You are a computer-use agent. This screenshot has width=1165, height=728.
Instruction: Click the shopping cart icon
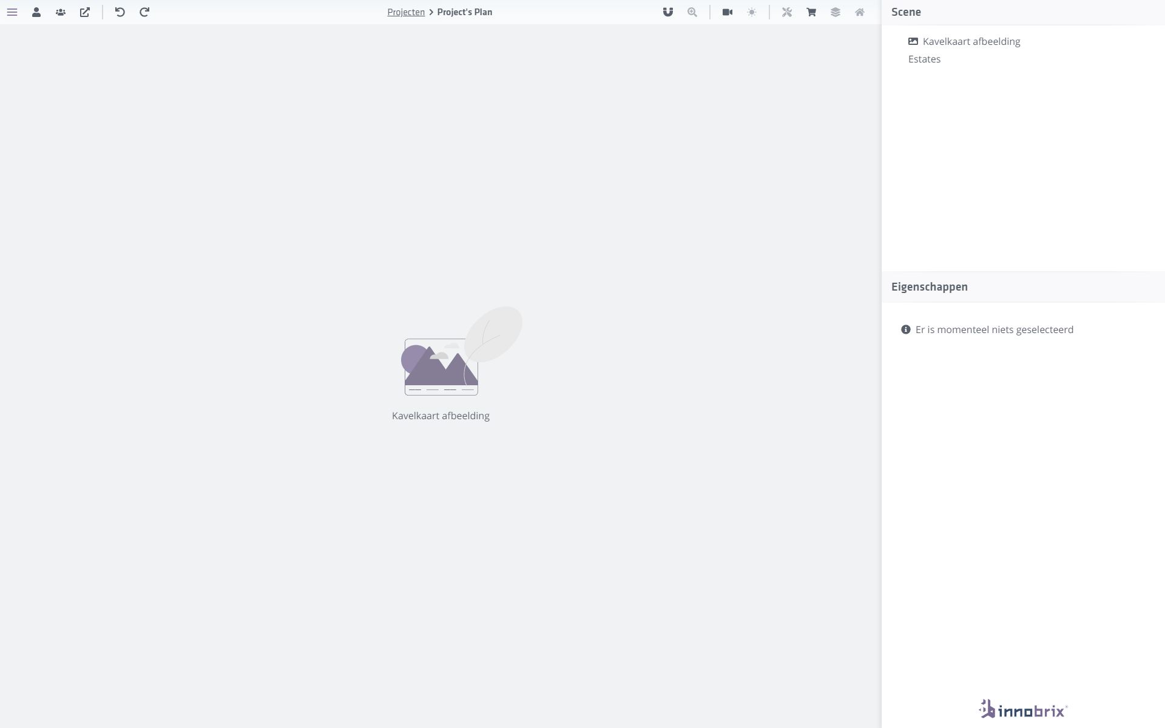tap(811, 12)
